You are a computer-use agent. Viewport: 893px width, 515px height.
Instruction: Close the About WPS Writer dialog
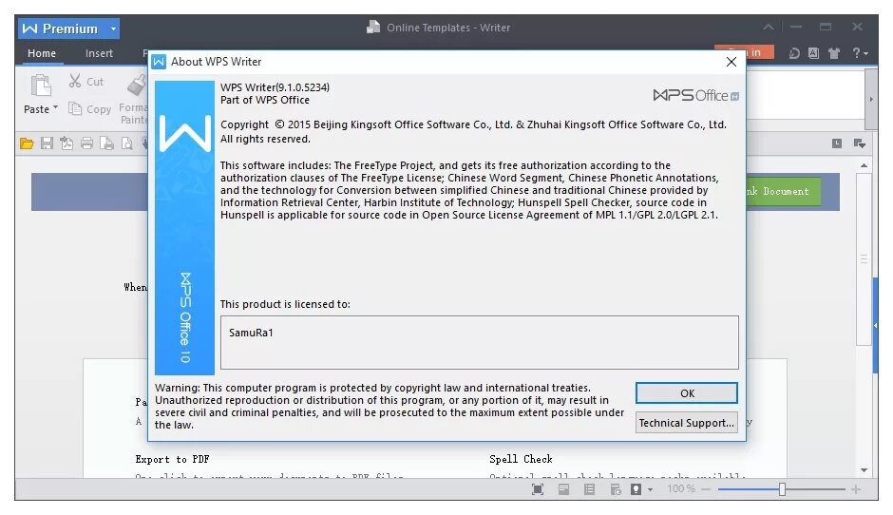(731, 62)
